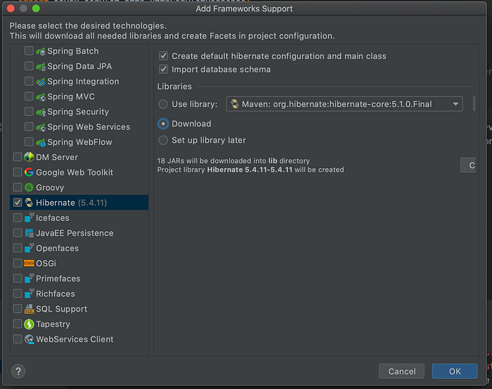This screenshot has height=389, width=492.
Task: Click the Groovy framework icon
Action: [x=29, y=188]
